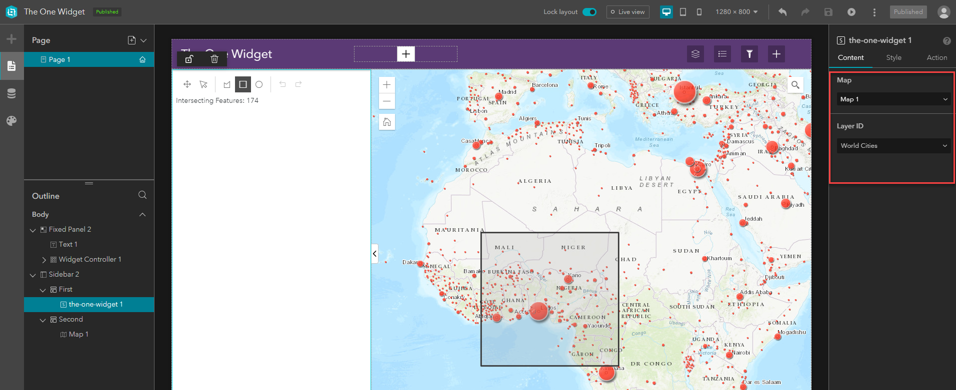Select the-one-widget 1 in outline
This screenshot has height=390, width=956.
coord(88,304)
